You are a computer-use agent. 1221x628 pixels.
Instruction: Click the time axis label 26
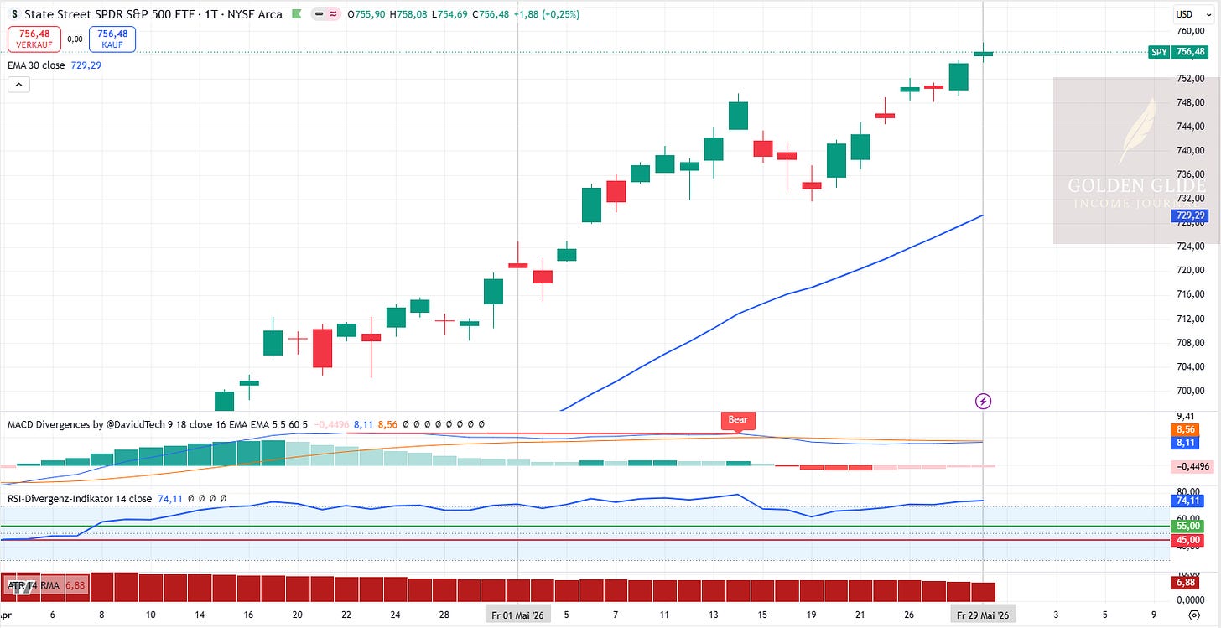907,615
